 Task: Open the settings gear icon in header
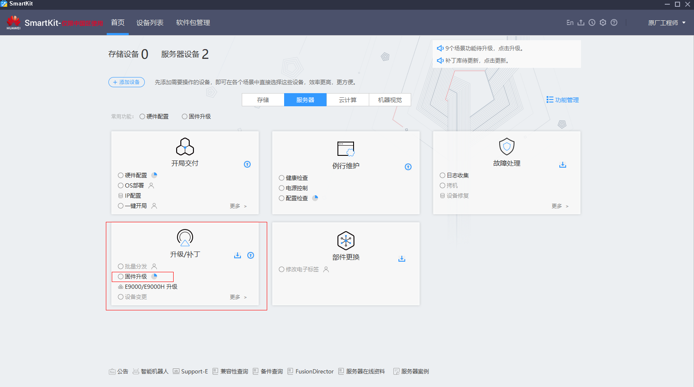[603, 22]
